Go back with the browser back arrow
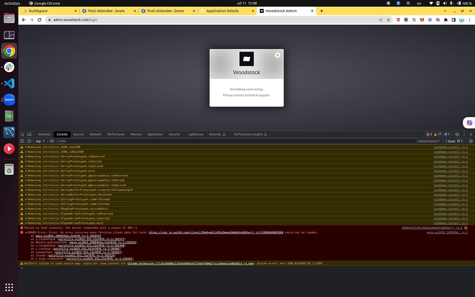This screenshot has width=475, height=297. click(x=24, y=19)
